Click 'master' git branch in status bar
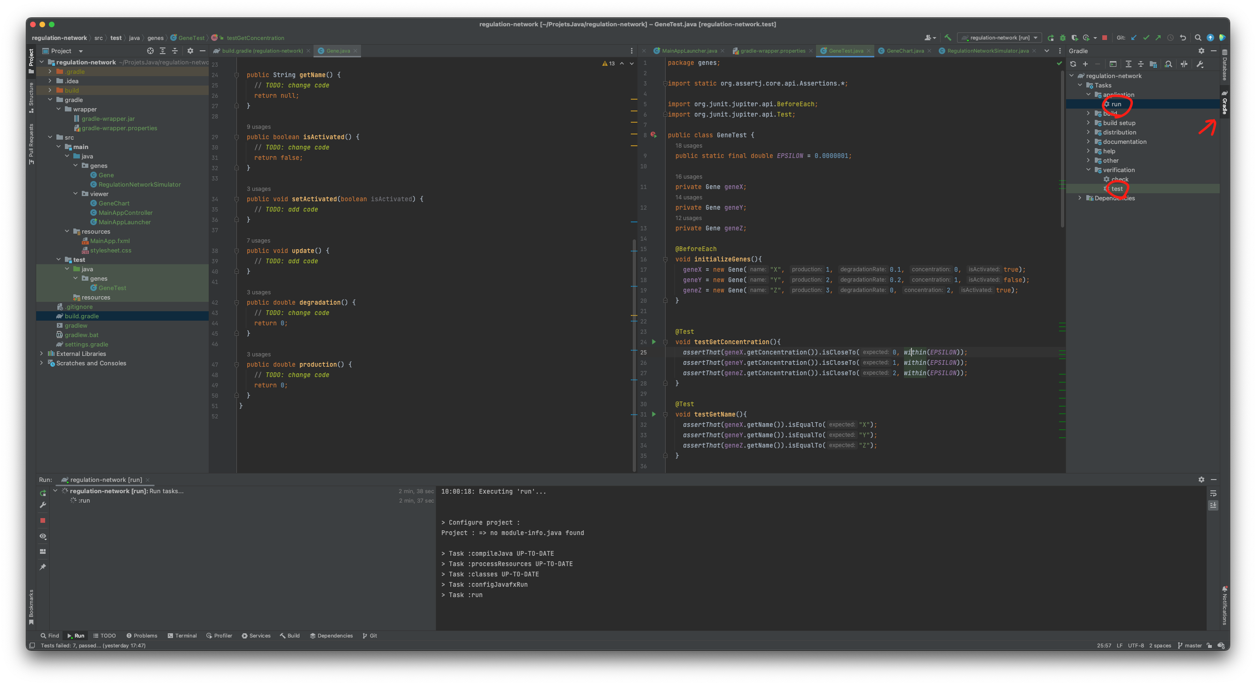 click(1190, 646)
